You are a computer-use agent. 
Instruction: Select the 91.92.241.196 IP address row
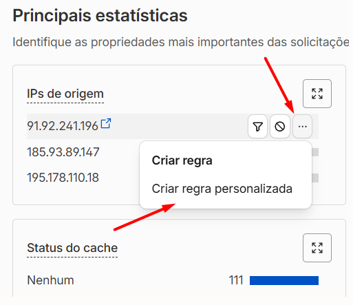[x=173, y=126]
